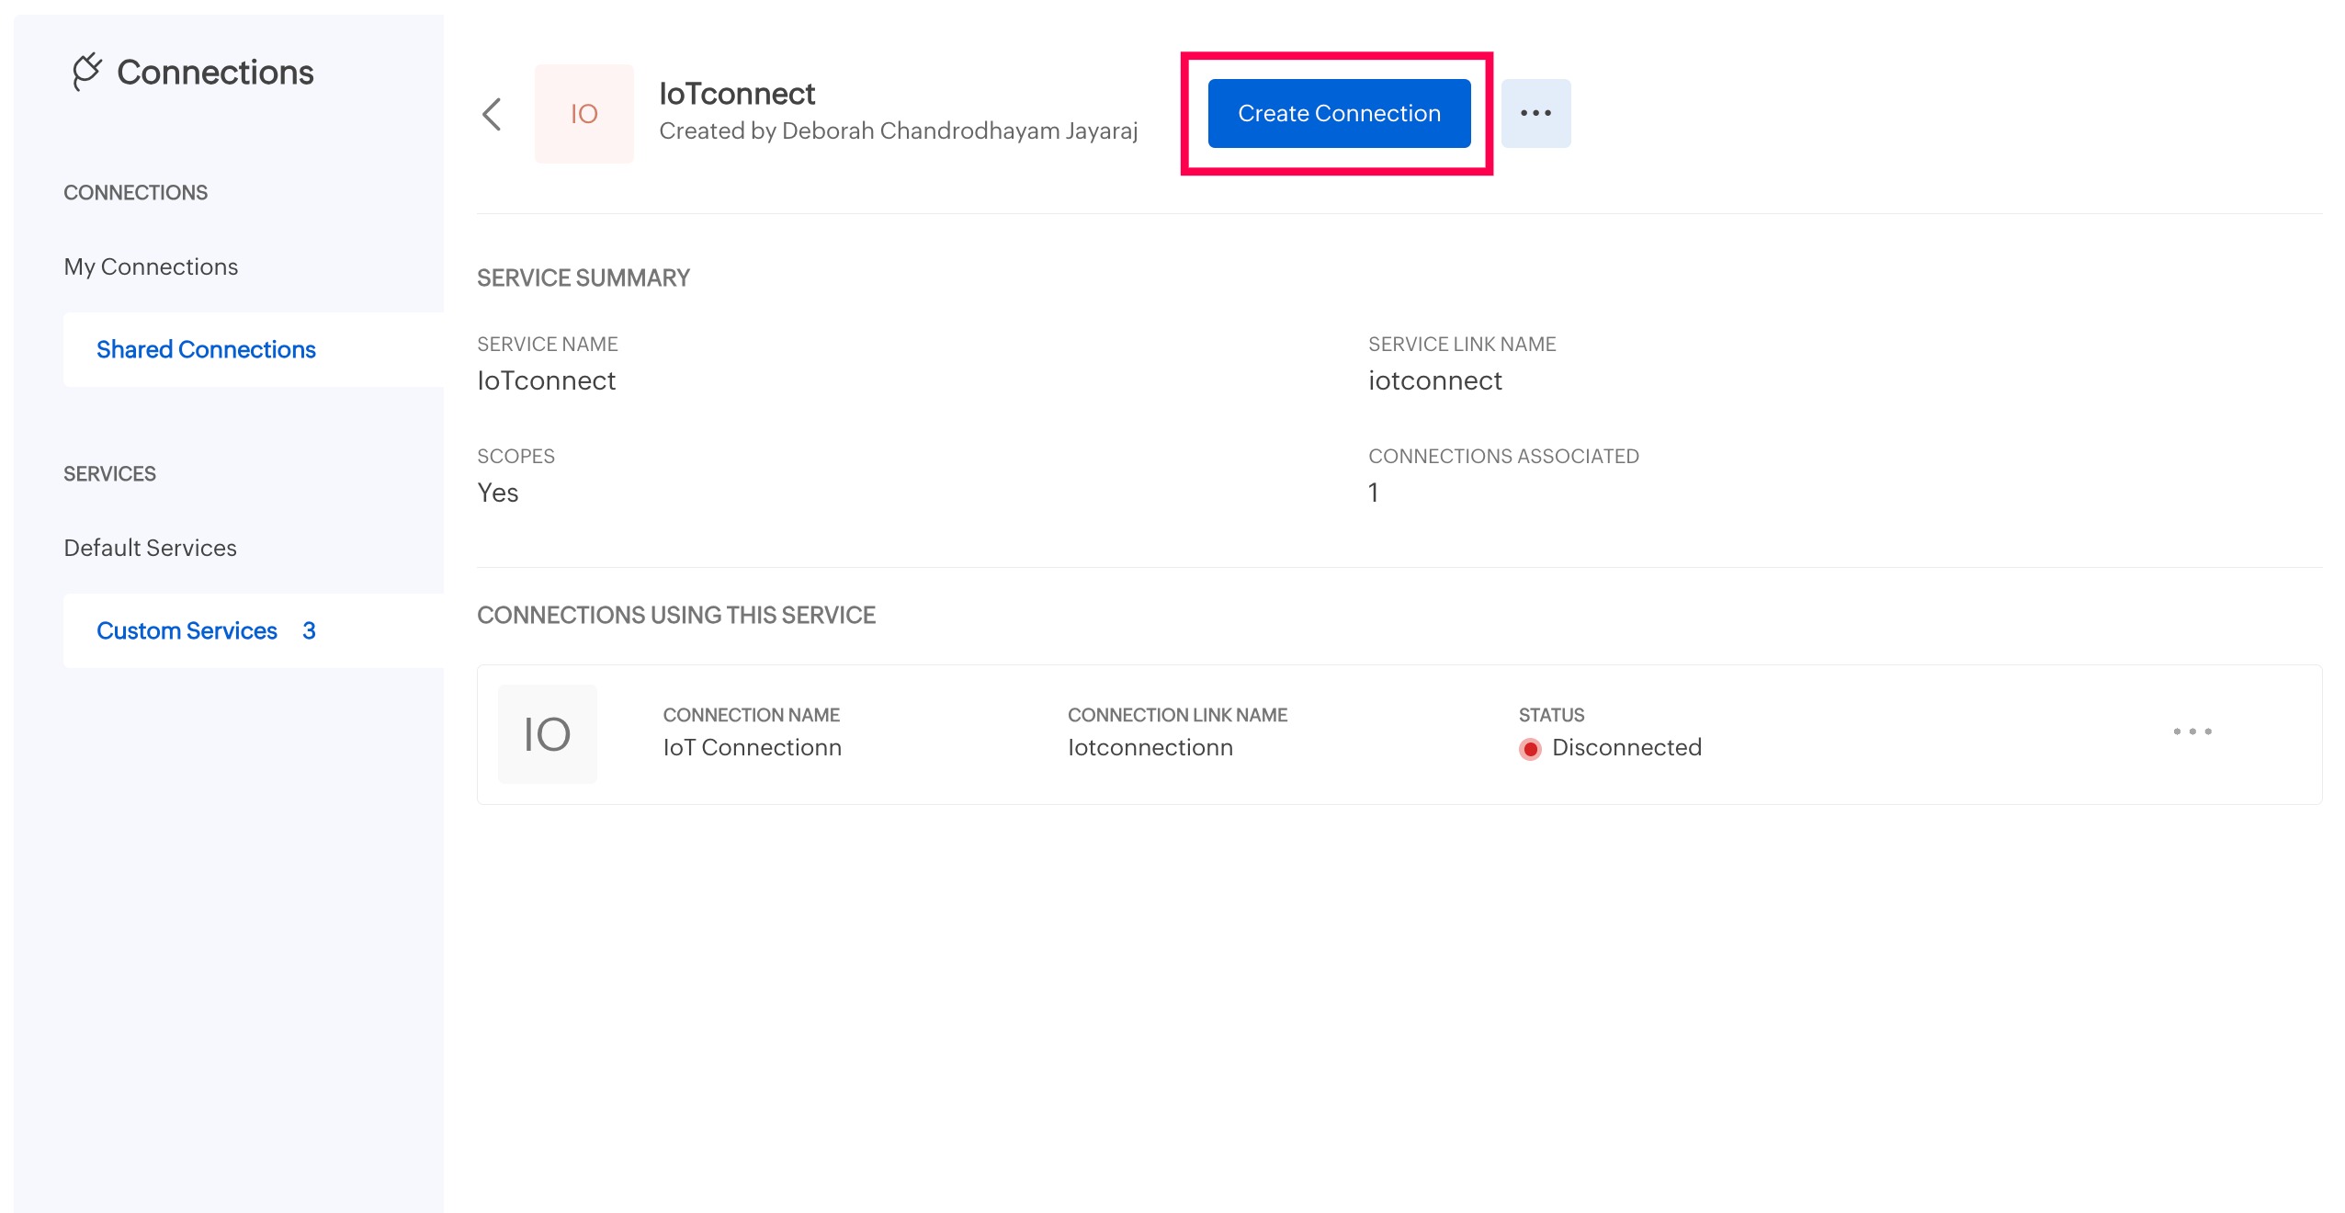Open My Connections in sidebar
Image resolution: width=2345 pixels, height=1213 pixels.
[x=151, y=266]
